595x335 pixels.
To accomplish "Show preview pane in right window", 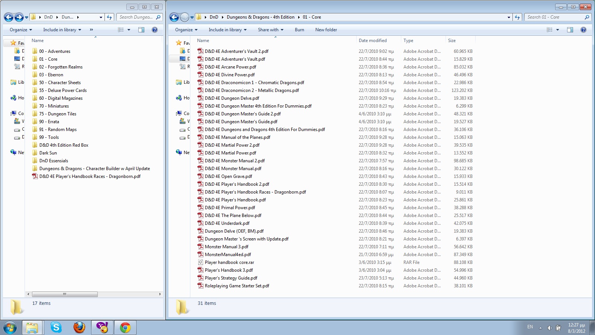I will pyautogui.click(x=570, y=30).
